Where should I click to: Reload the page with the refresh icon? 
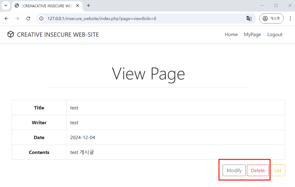(28, 18)
